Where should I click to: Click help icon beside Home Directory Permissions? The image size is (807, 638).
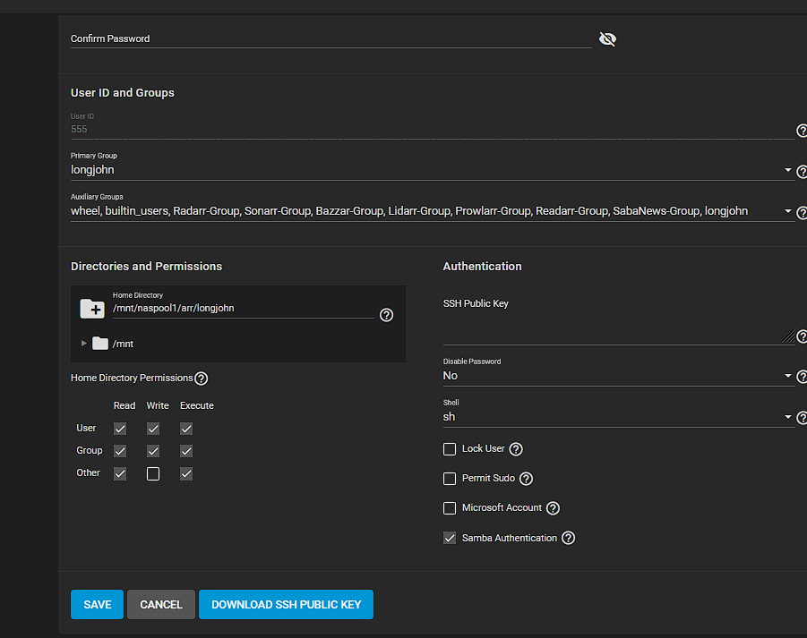click(x=202, y=379)
